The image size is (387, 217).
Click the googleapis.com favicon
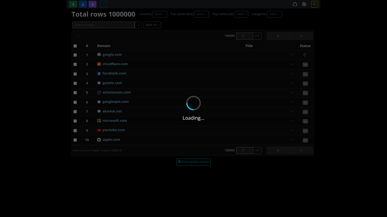[x=99, y=102]
